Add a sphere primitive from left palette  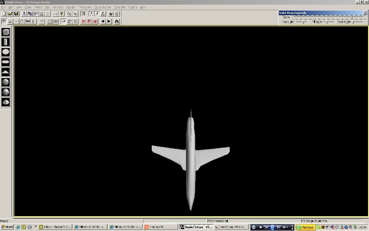(6, 52)
